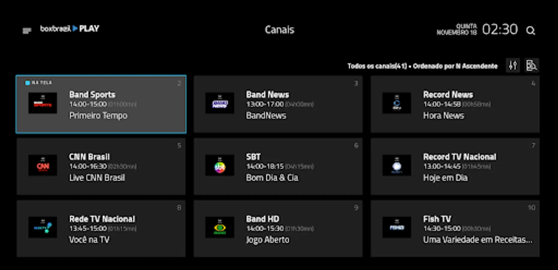Select the Band Sports channel title

coord(92,95)
